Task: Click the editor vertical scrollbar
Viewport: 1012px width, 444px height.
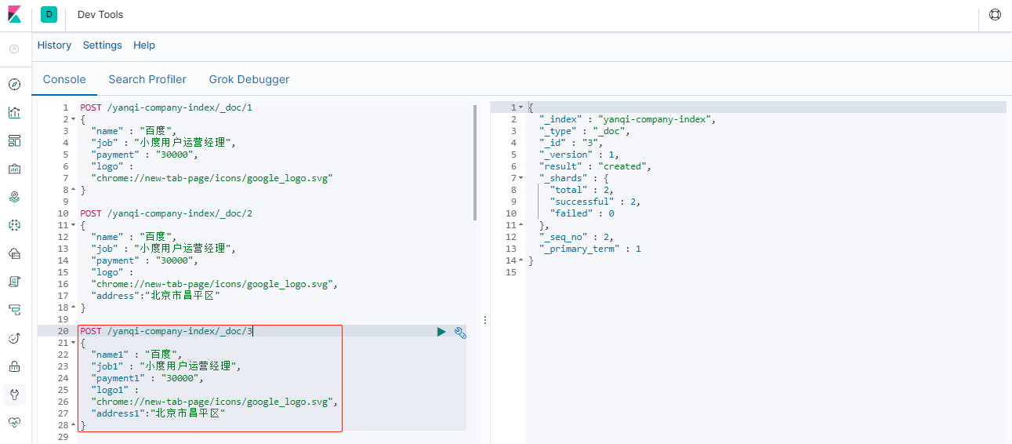Action: pyautogui.click(x=475, y=163)
